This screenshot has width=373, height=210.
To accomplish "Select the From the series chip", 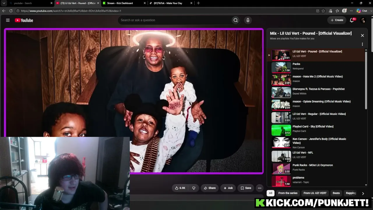I will click(288, 193).
